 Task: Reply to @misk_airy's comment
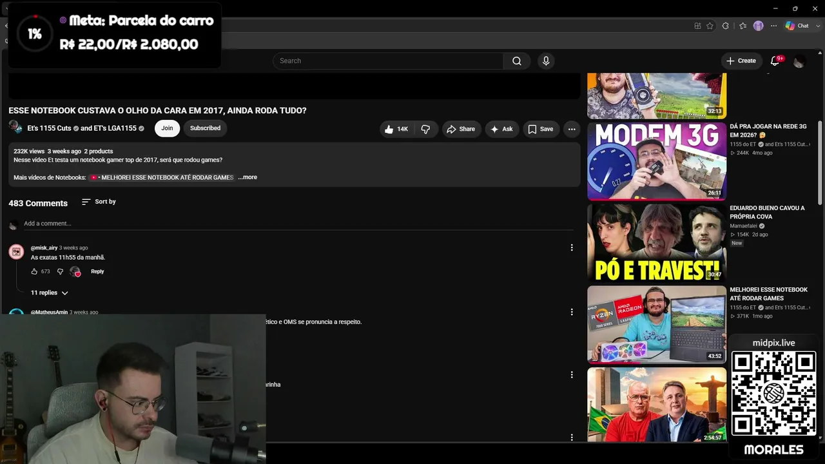pos(97,271)
